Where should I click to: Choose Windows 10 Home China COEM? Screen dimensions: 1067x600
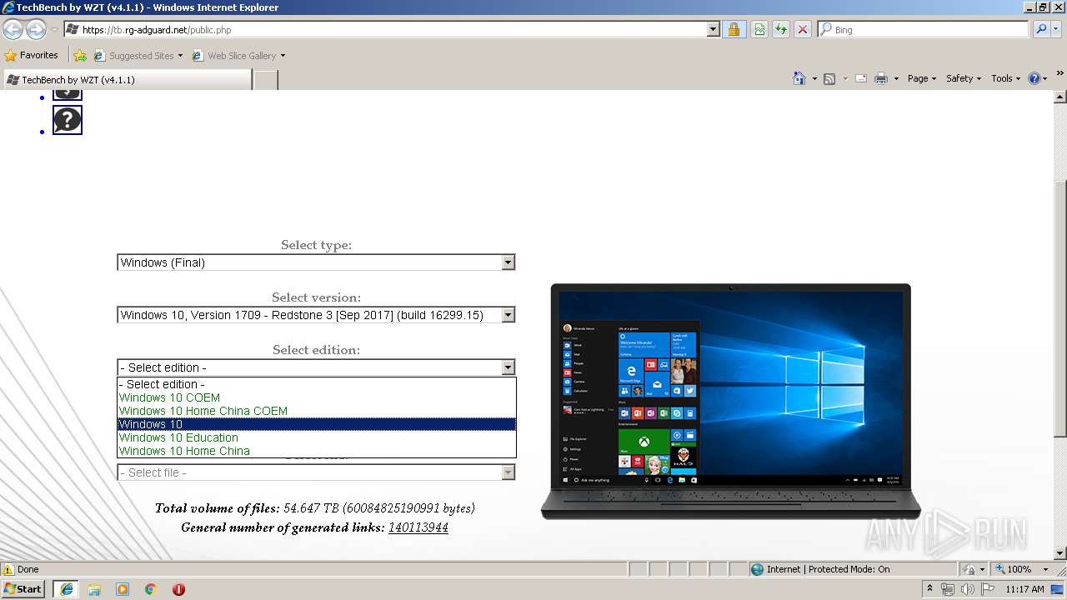coord(317,411)
